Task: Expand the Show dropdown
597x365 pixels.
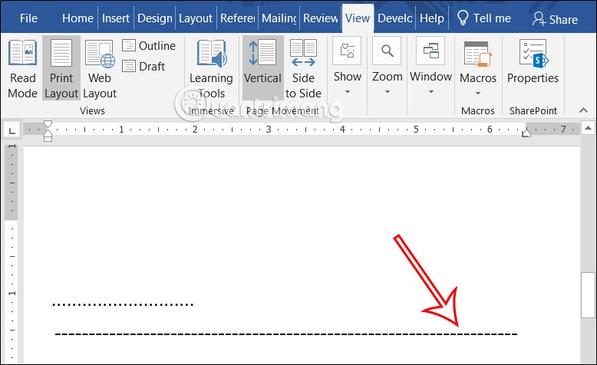Action: (347, 69)
